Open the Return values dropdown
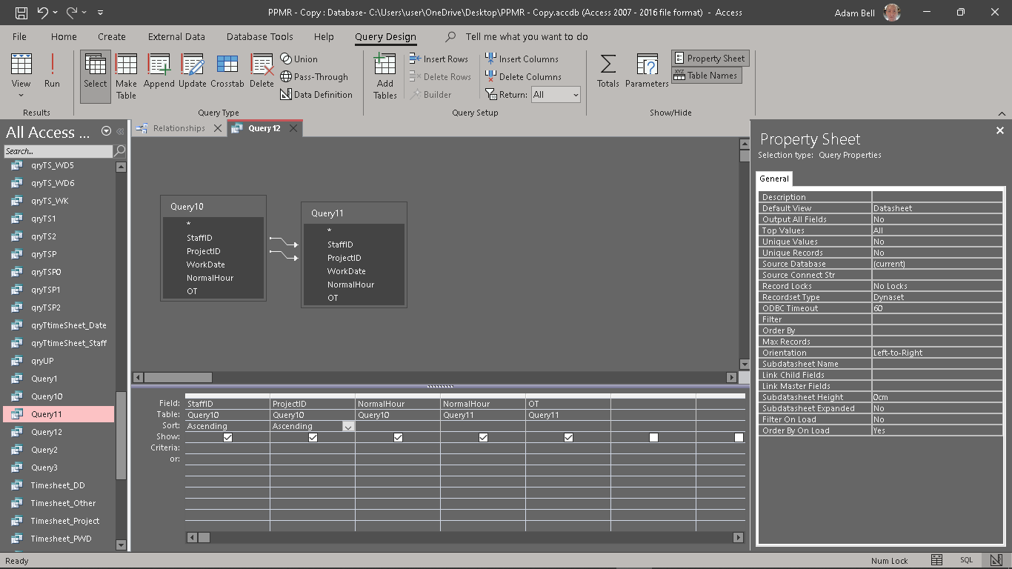 576,95
